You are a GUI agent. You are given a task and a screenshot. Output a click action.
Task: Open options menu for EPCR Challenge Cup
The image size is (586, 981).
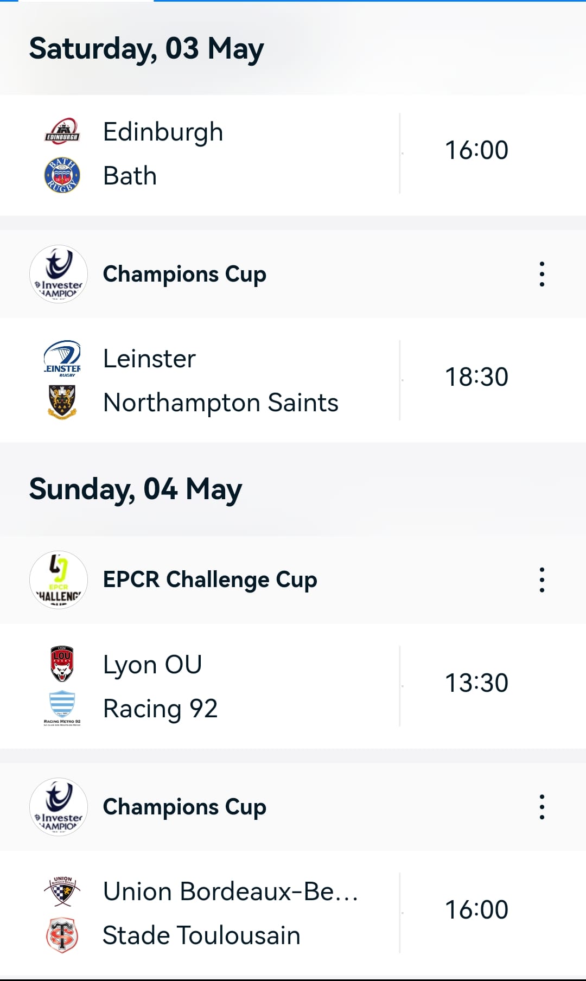coord(542,579)
